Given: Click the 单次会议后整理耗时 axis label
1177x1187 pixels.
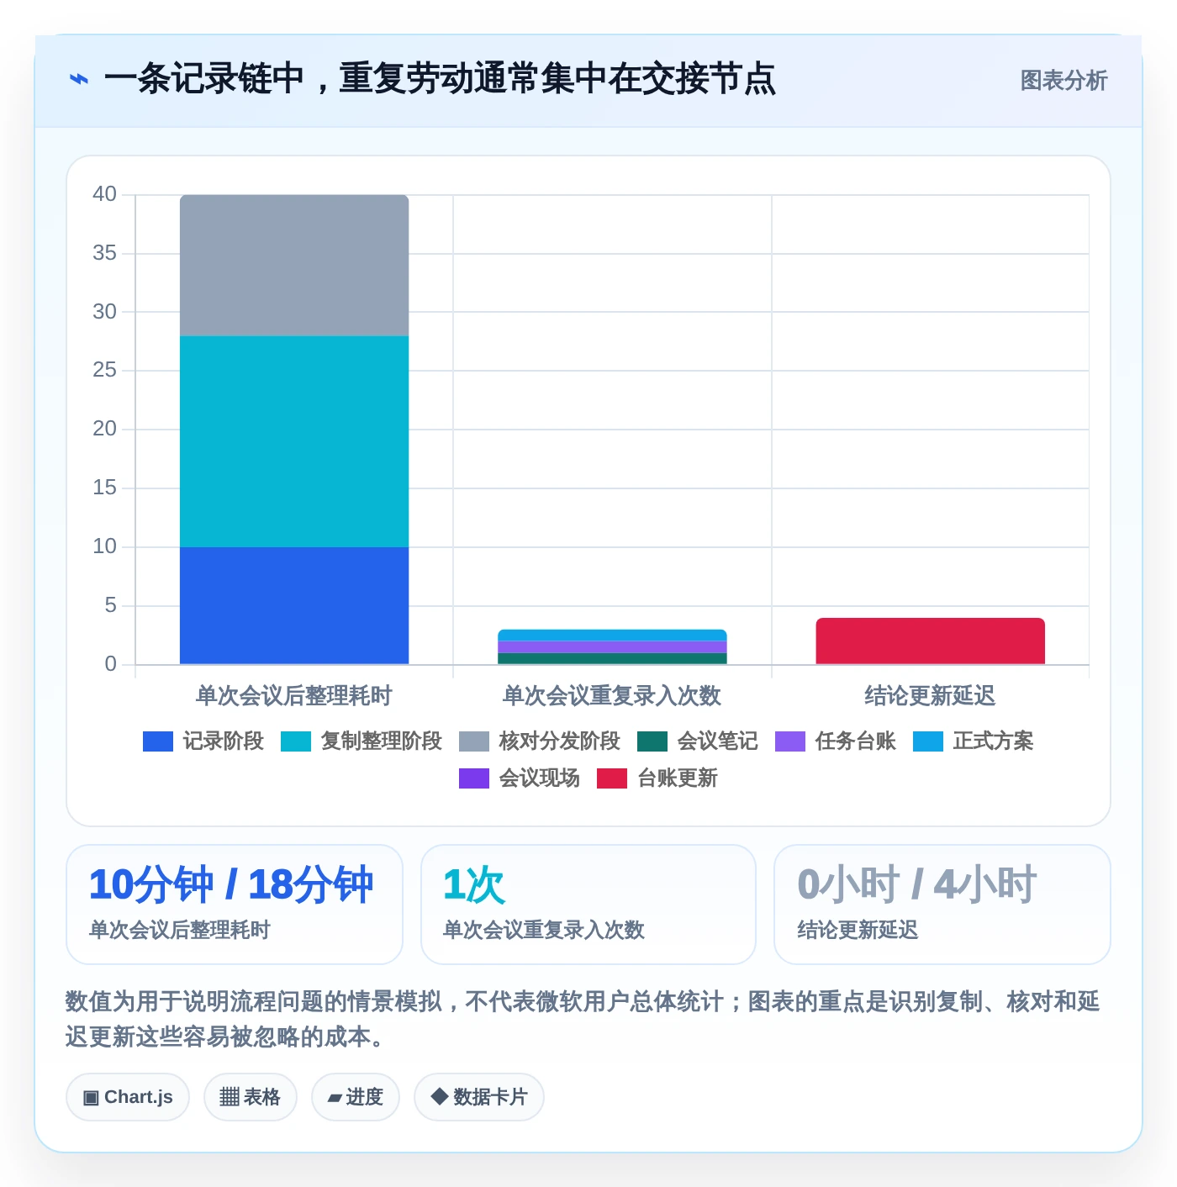Looking at the screenshot, I should pyautogui.click(x=294, y=696).
